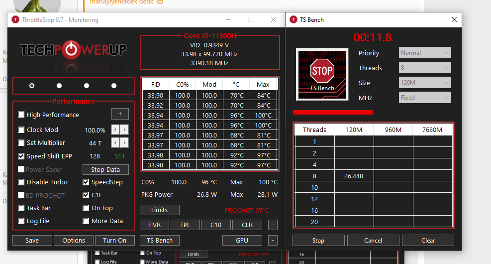Click the PROCHOT 97°C warning text
The height and width of the screenshot is (264, 491).
(247, 210)
